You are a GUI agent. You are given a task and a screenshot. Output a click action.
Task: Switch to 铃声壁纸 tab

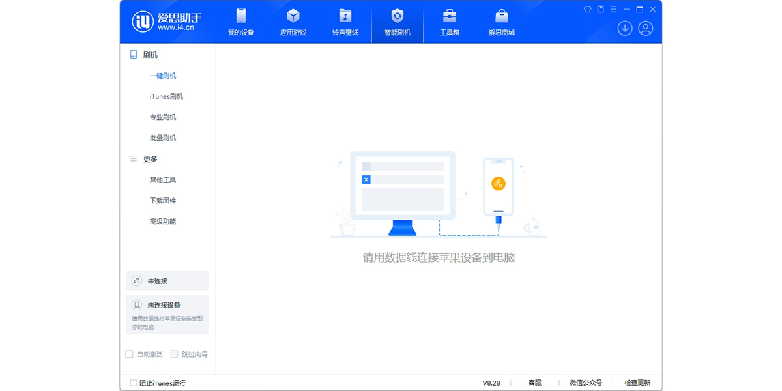coord(345,22)
